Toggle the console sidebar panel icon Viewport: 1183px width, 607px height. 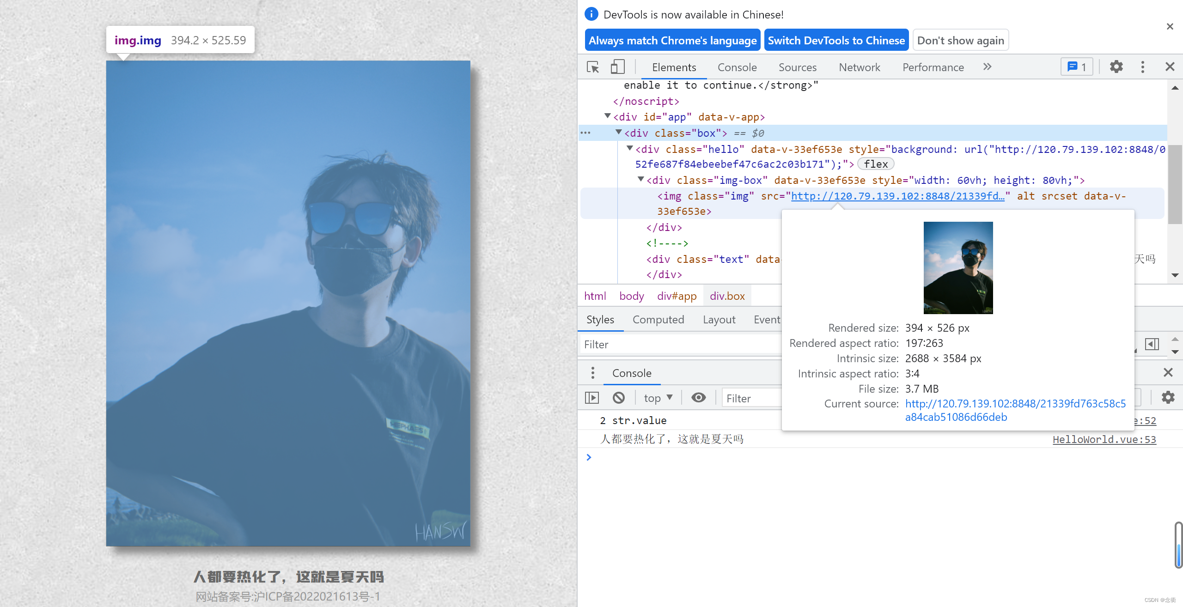[x=592, y=398]
